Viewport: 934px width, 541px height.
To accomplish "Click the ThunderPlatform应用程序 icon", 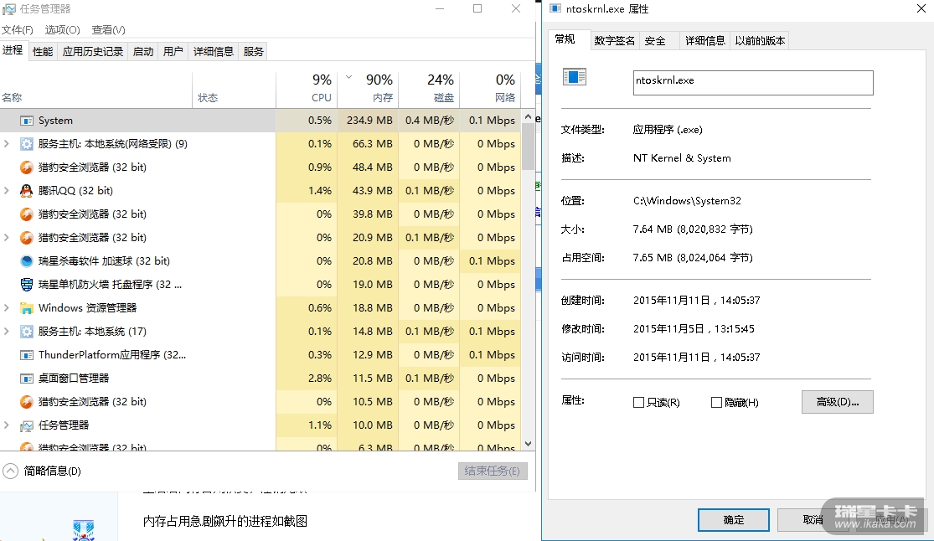I will [26, 355].
